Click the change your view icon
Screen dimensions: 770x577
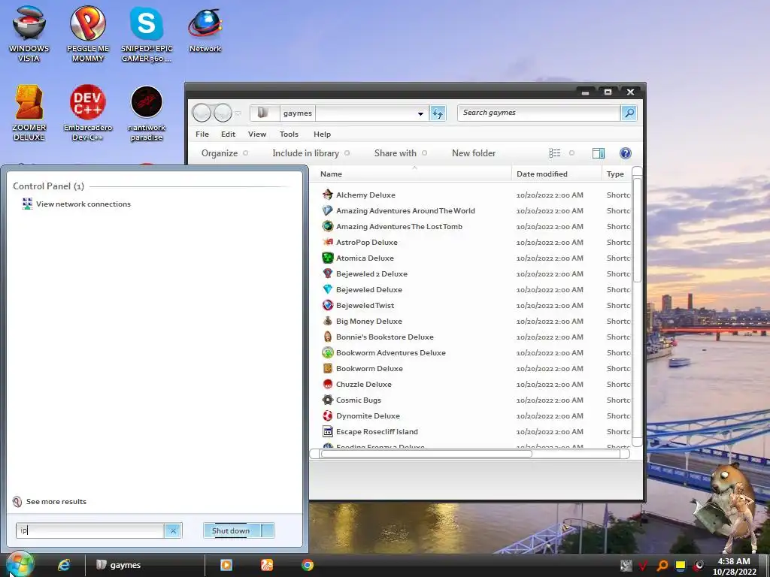[x=554, y=153]
